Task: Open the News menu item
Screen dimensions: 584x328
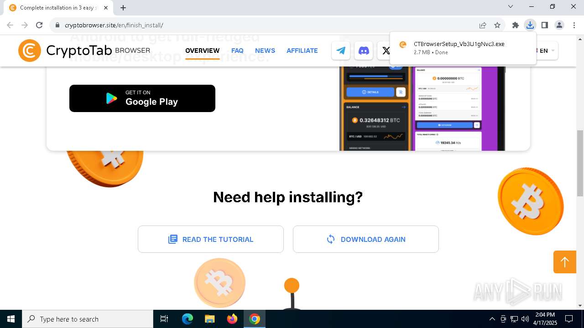Action: click(265, 51)
